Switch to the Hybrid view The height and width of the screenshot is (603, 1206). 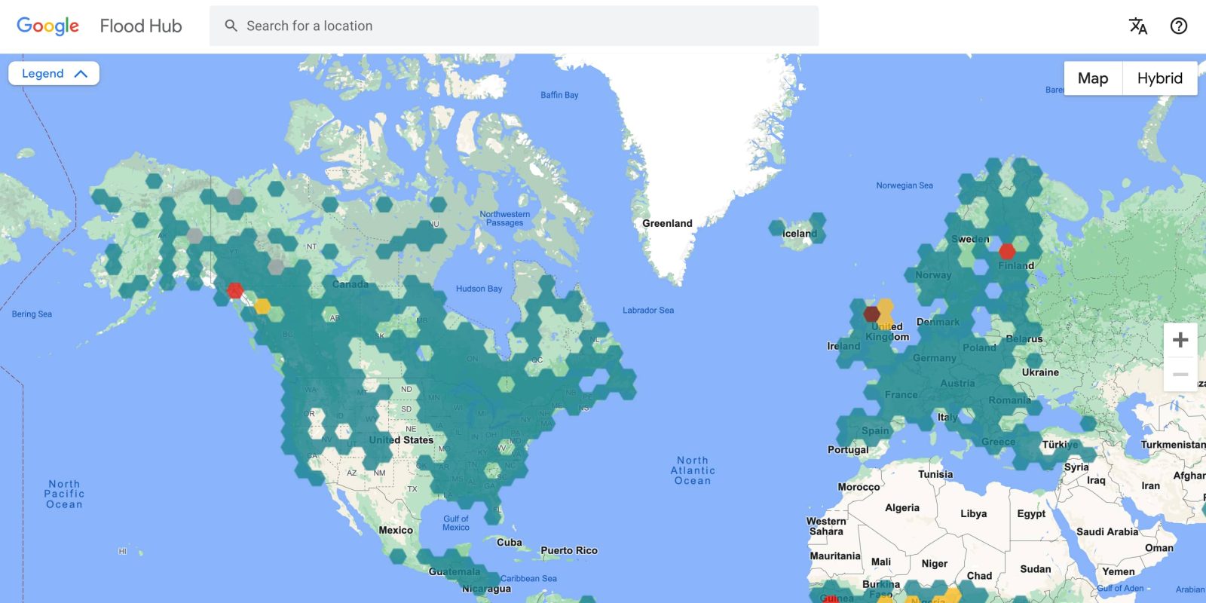[1159, 78]
